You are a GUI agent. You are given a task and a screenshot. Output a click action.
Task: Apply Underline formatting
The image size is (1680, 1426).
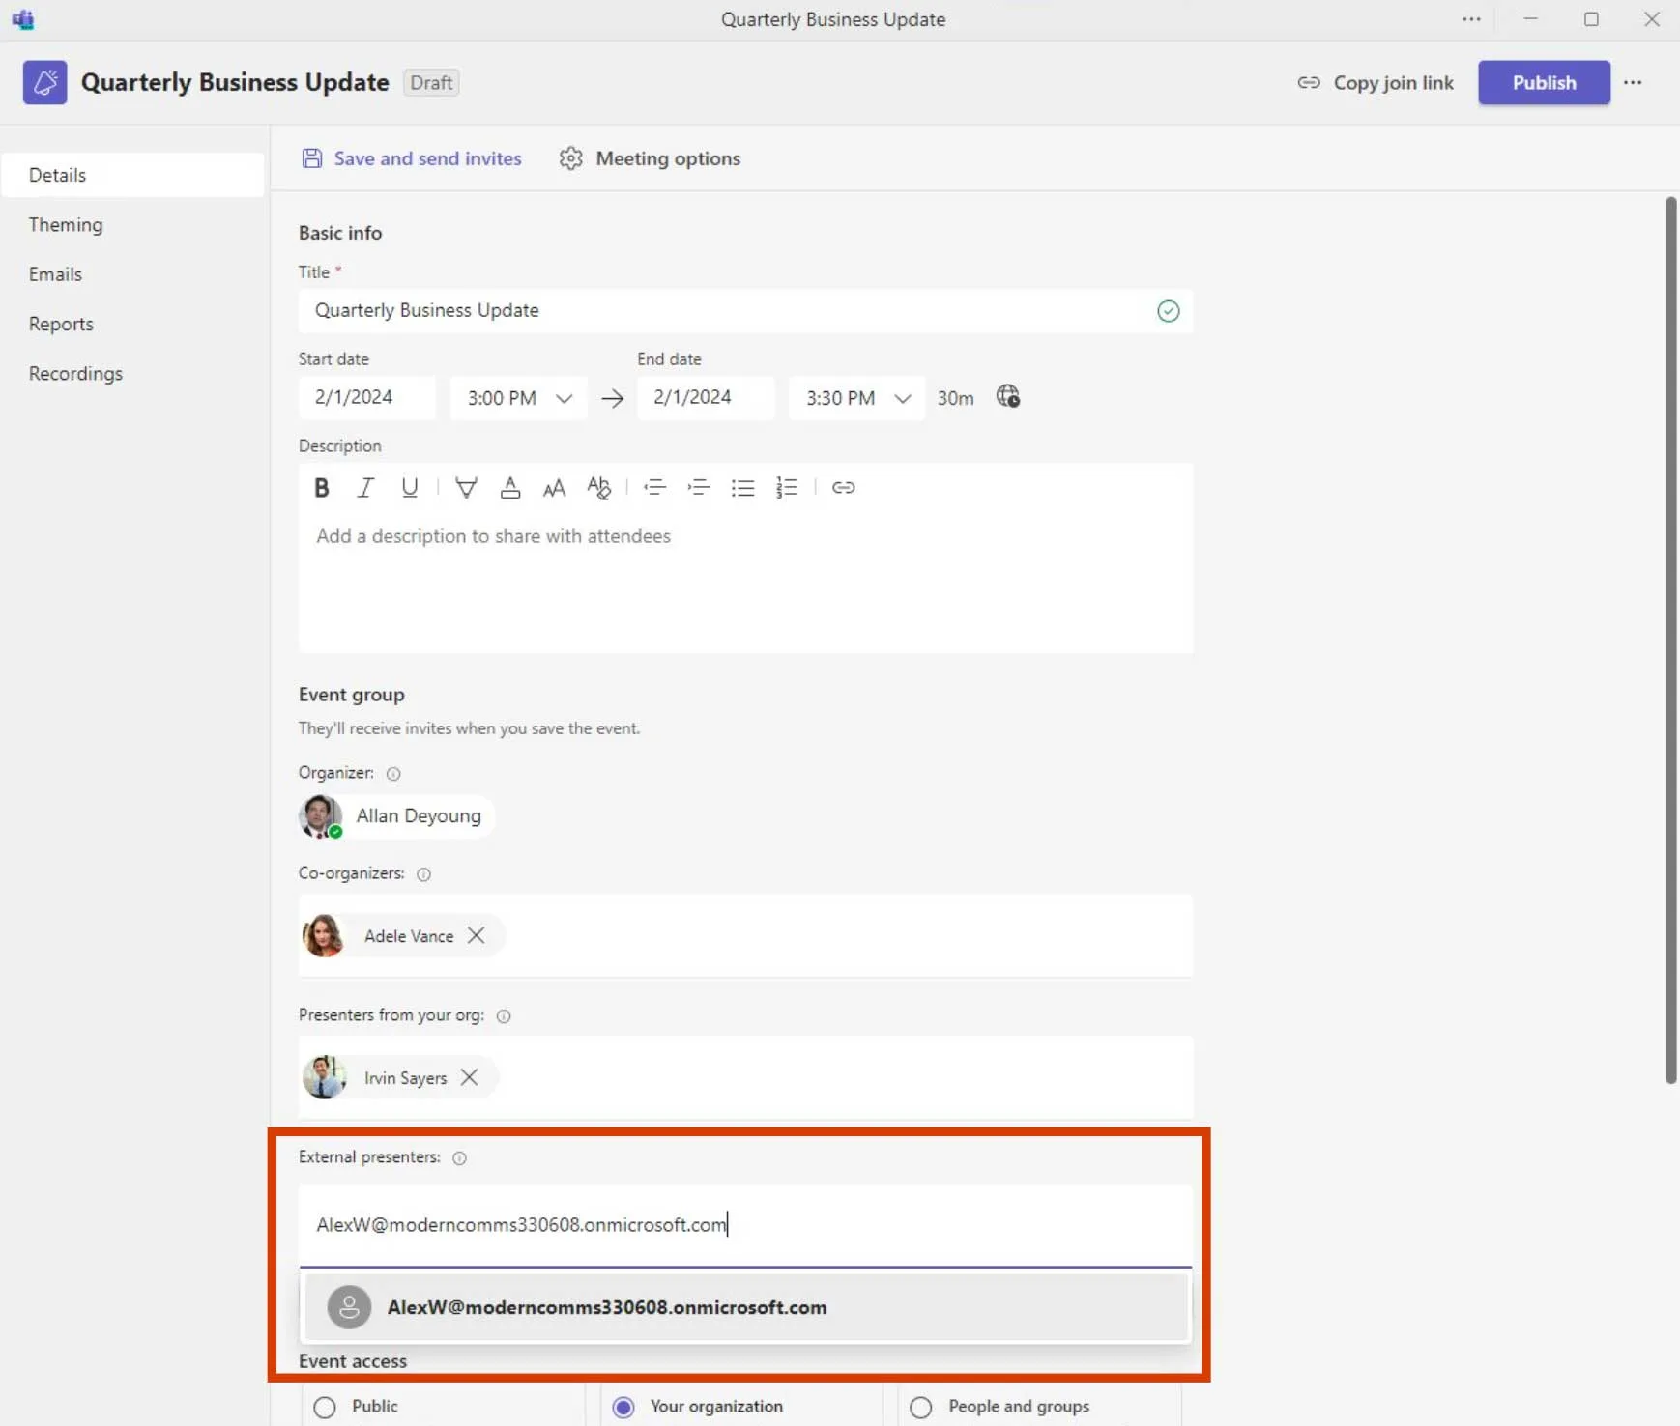(409, 488)
